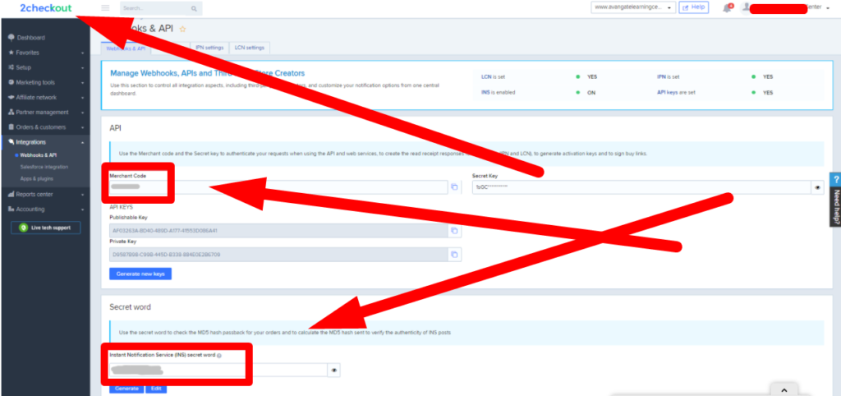Click the search magnifier icon
The image size is (841, 396).
[x=194, y=8]
